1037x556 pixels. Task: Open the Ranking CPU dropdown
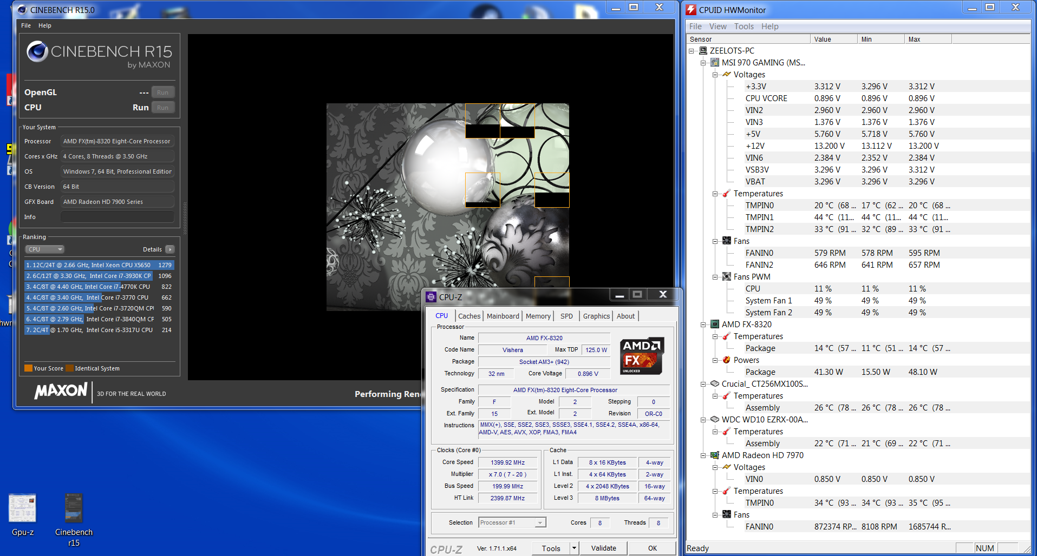click(45, 249)
